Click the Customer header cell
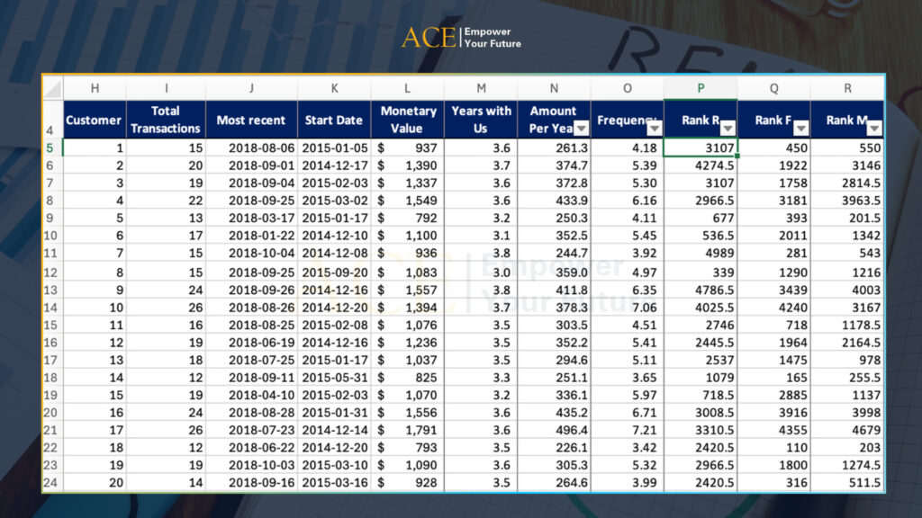The height and width of the screenshot is (518, 922). [x=95, y=120]
